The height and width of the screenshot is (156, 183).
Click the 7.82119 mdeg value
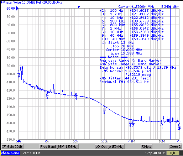[x=138, y=75]
